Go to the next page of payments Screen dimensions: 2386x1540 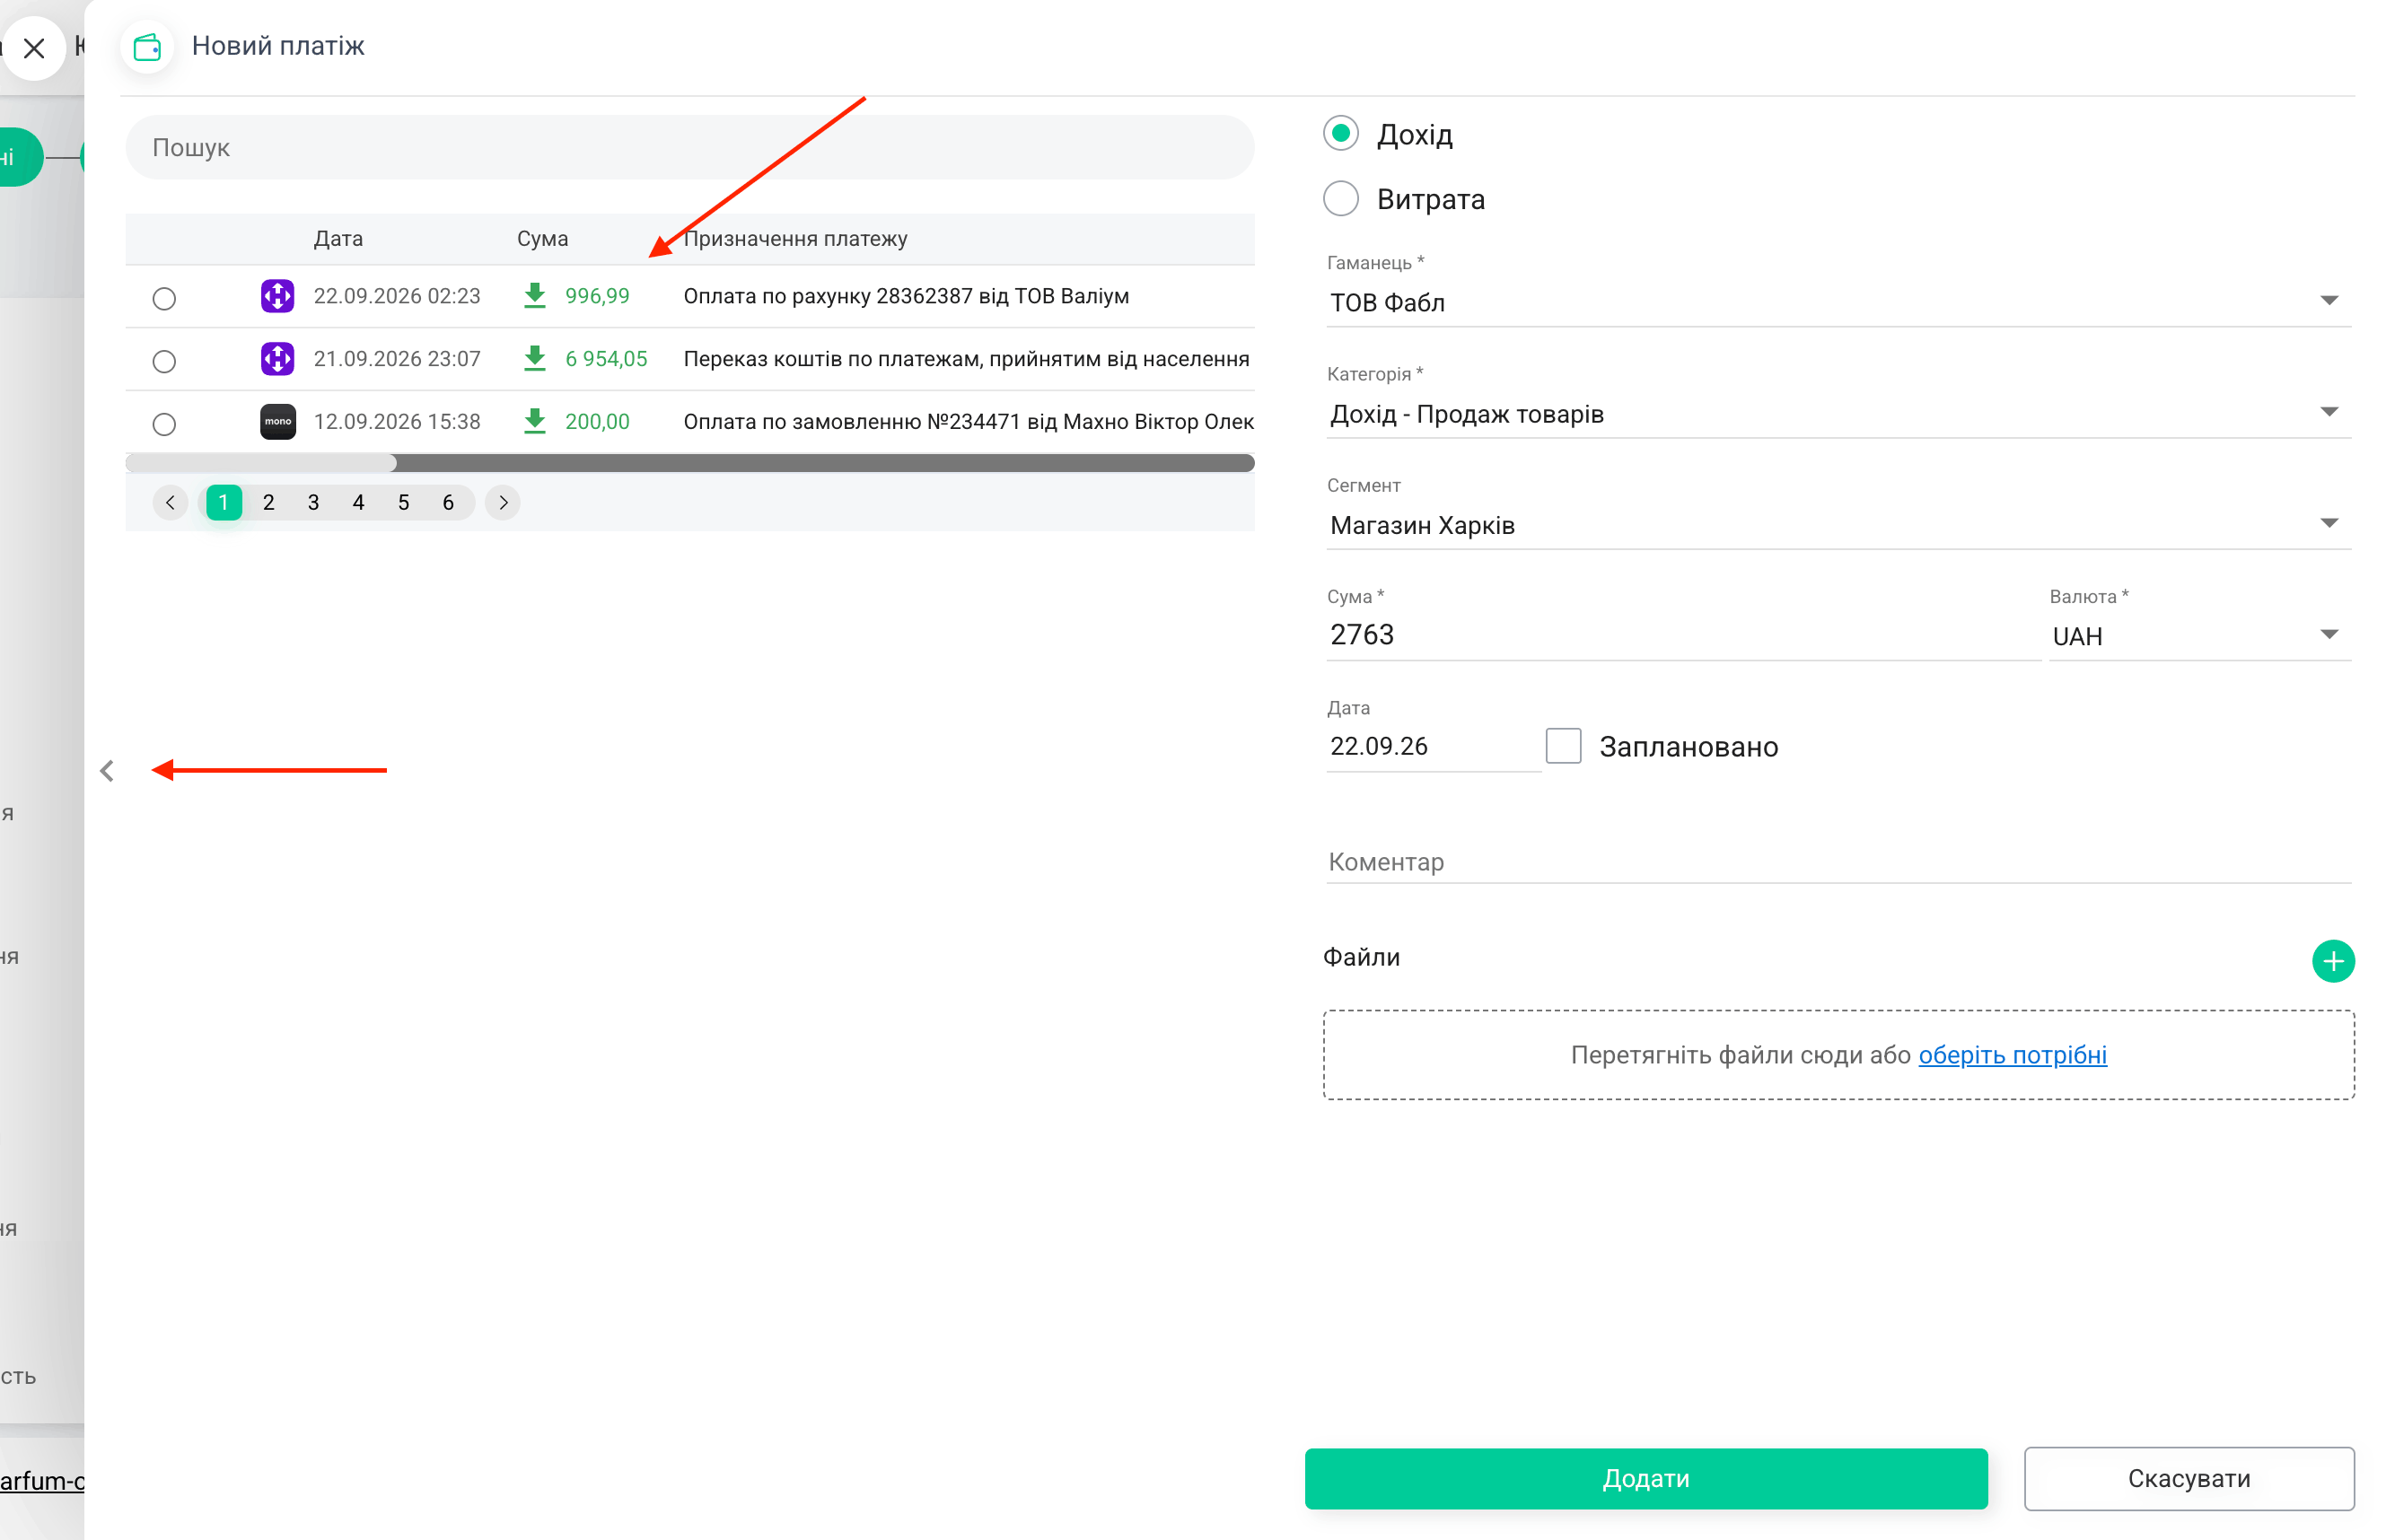point(503,503)
